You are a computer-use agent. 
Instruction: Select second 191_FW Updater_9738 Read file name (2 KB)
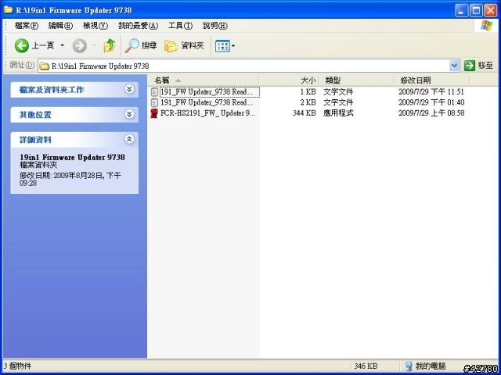(207, 102)
